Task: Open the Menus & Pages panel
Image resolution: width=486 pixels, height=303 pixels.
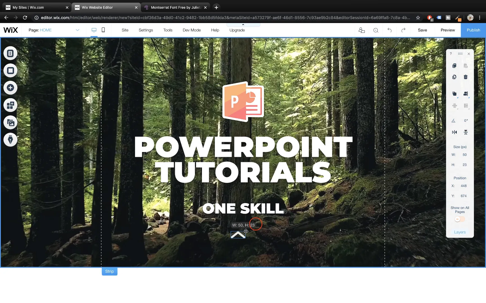Action: (10, 53)
